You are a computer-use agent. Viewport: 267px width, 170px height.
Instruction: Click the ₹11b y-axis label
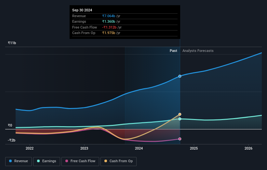pyautogui.click(x=12, y=43)
